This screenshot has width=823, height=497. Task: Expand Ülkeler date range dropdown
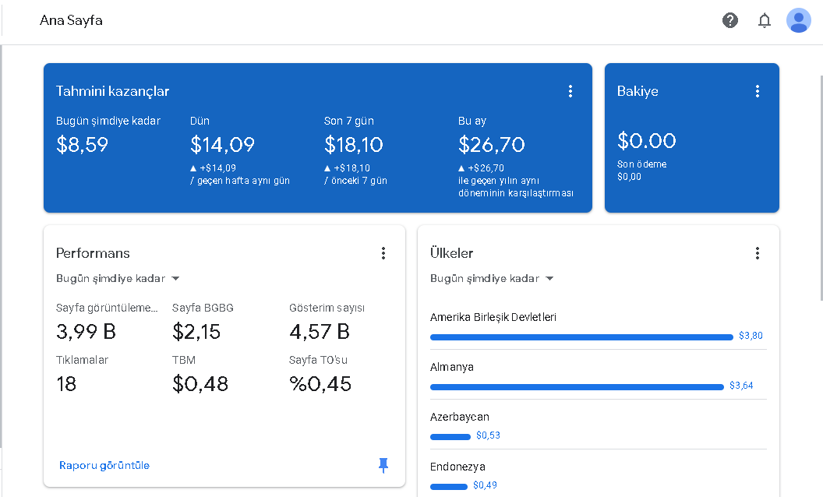[x=492, y=279]
